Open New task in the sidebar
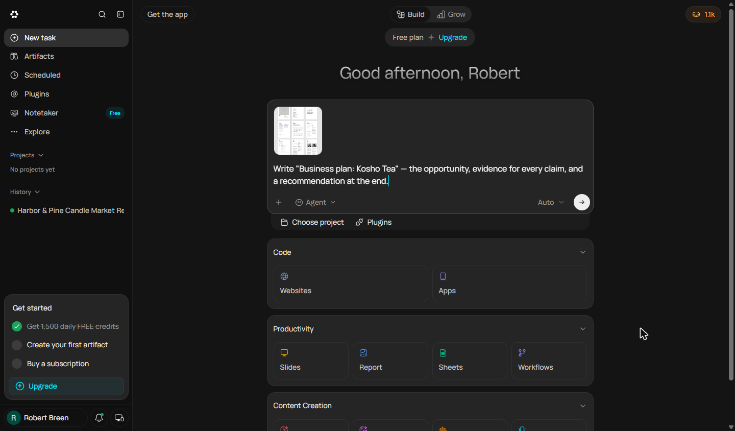The height and width of the screenshot is (431, 735). click(66, 38)
